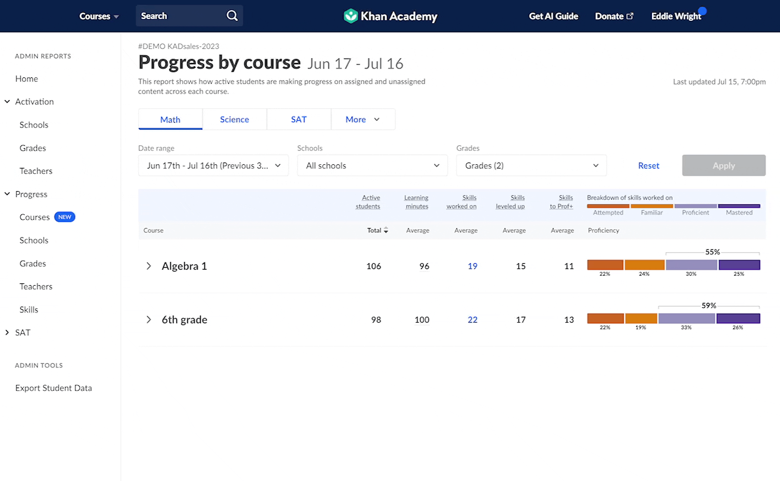Image resolution: width=780 pixels, height=481 pixels.
Task: Click the Learning minutes column header
Action: click(416, 202)
